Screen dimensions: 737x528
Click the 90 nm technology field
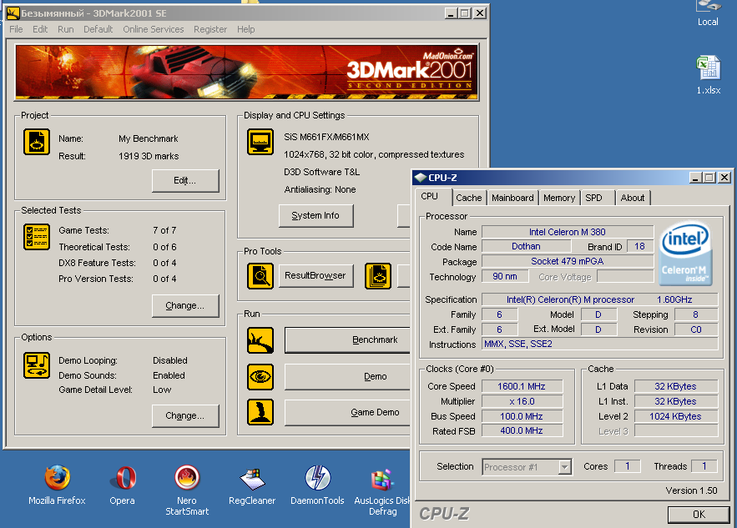tap(505, 277)
